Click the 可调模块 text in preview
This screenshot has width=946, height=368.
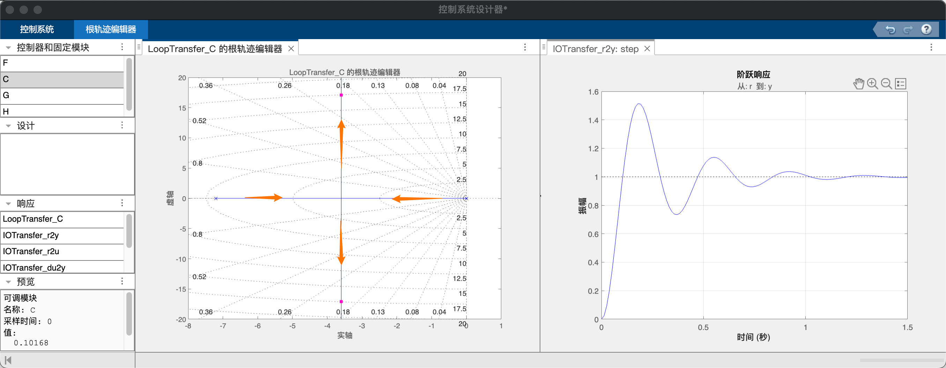(x=20, y=298)
